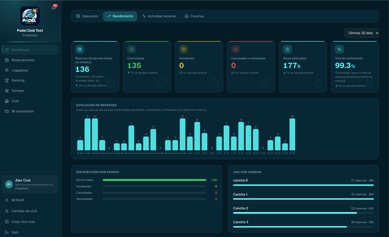Select the 15 oct bar in chart
This screenshot has width=389, height=237.
[x=292, y=134]
